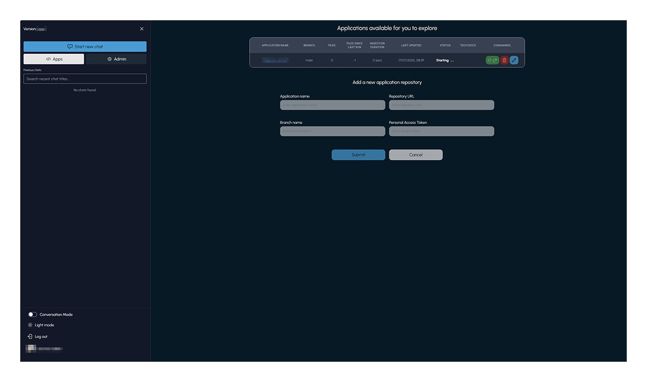Image resolution: width=647 pixels, height=382 pixels.
Task: Click the sun icon for Light mode
Action: pyautogui.click(x=30, y=325)
